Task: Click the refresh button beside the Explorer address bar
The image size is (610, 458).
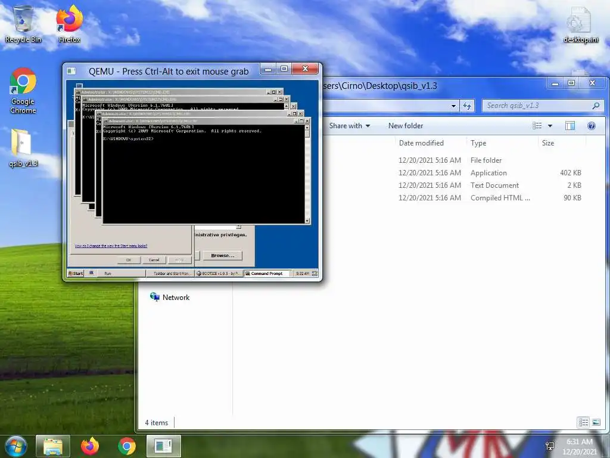Action: coord(467,106)
